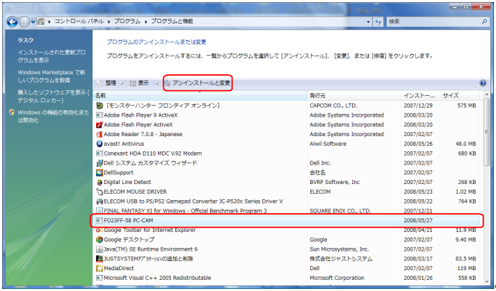Select コントロール パネル in the breadcrumb

click(79, 22)
